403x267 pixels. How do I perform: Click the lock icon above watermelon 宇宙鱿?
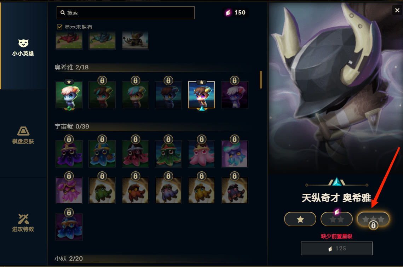pos(136,139)
